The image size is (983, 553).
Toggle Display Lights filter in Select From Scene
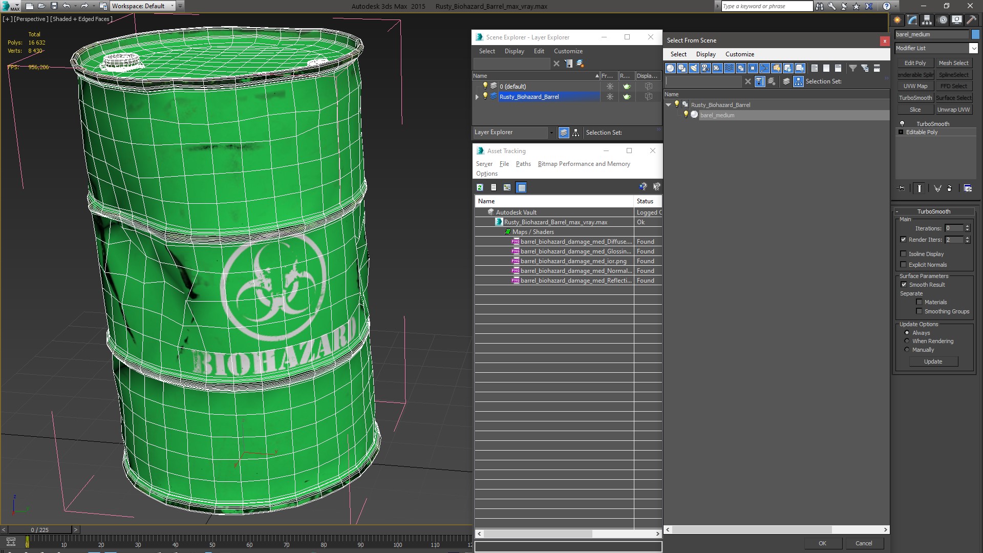click(694, 68)
